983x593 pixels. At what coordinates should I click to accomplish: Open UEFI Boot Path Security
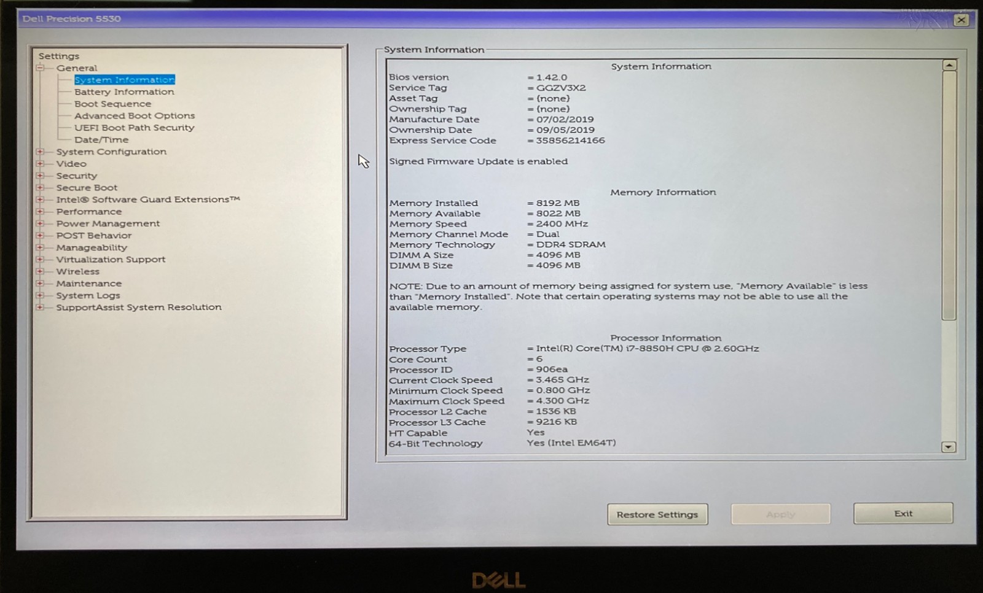pyautogui.click(x=135, y=128)
